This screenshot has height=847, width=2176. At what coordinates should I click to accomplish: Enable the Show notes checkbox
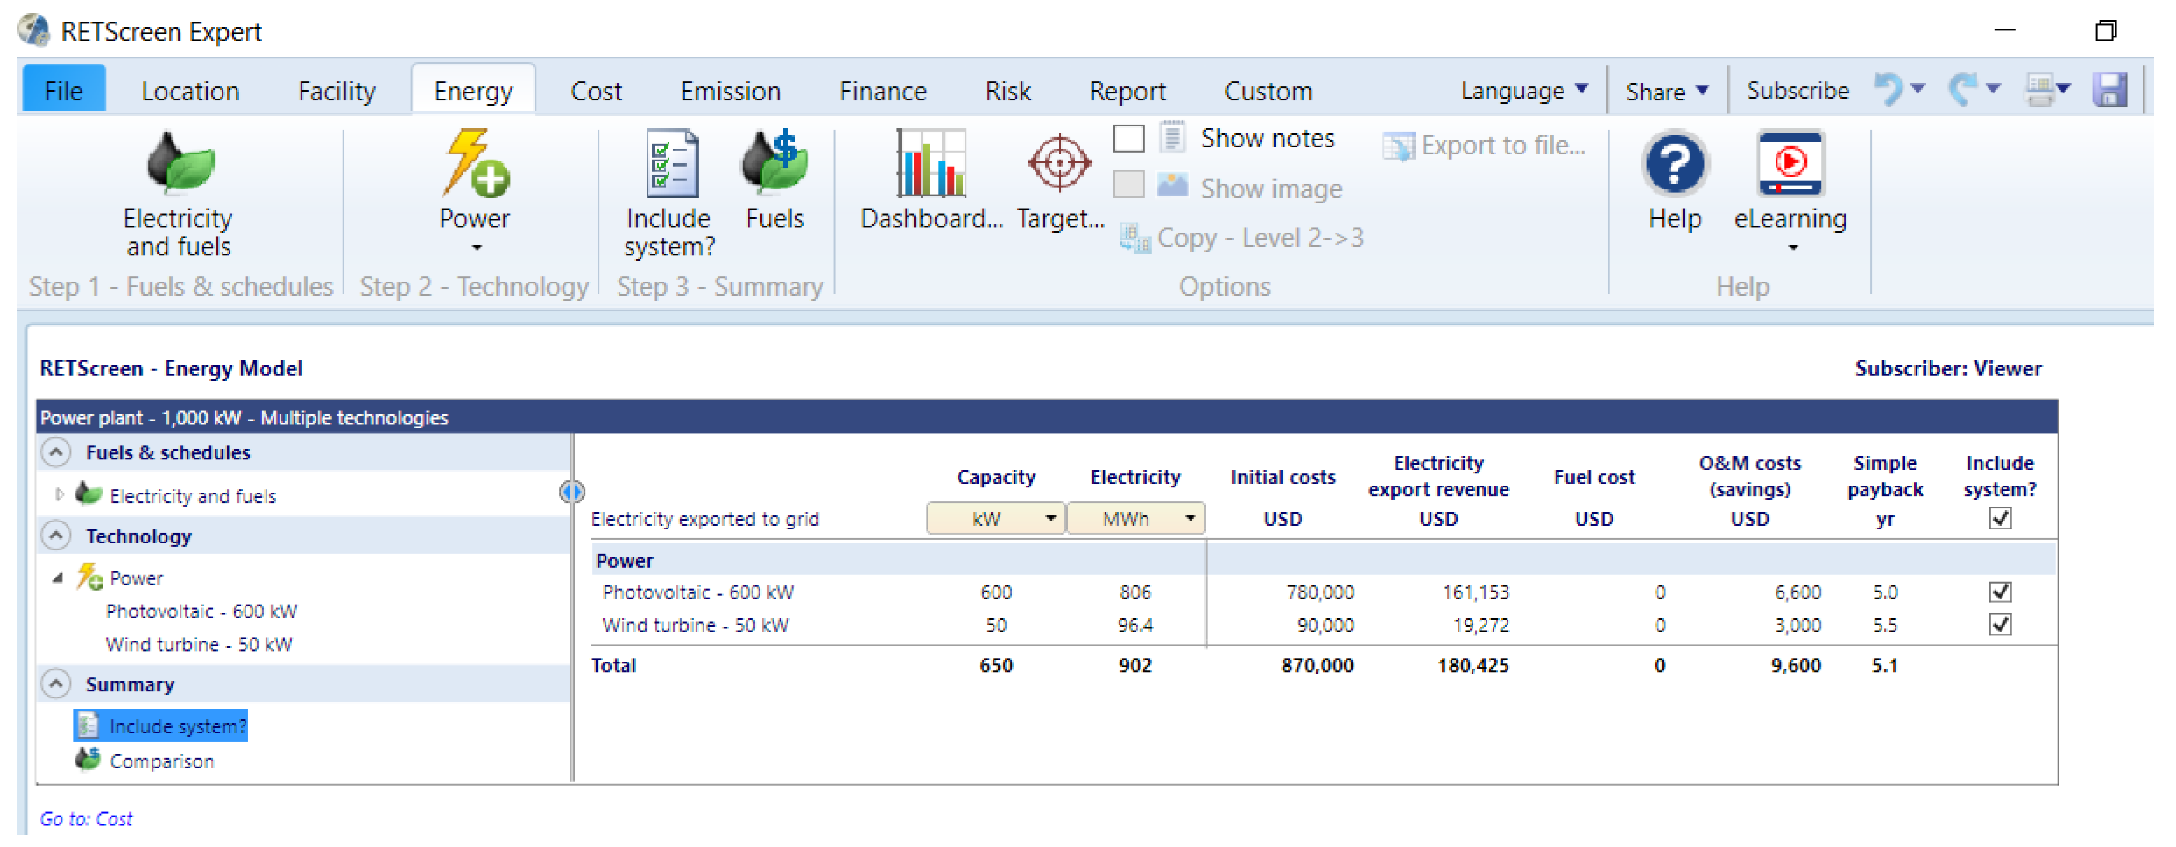click(x=1129, y=138)
